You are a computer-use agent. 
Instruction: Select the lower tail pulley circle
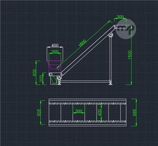pos(51,74)
